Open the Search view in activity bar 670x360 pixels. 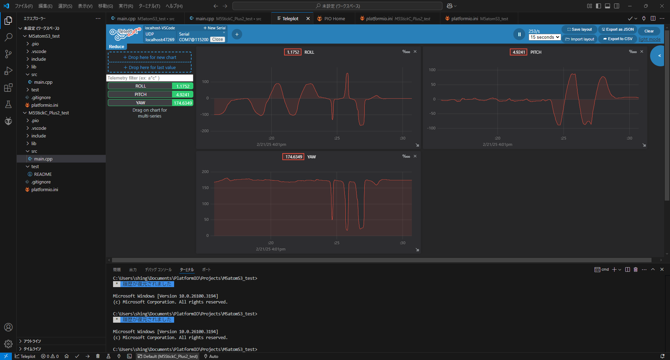click(x=8, y=37)
